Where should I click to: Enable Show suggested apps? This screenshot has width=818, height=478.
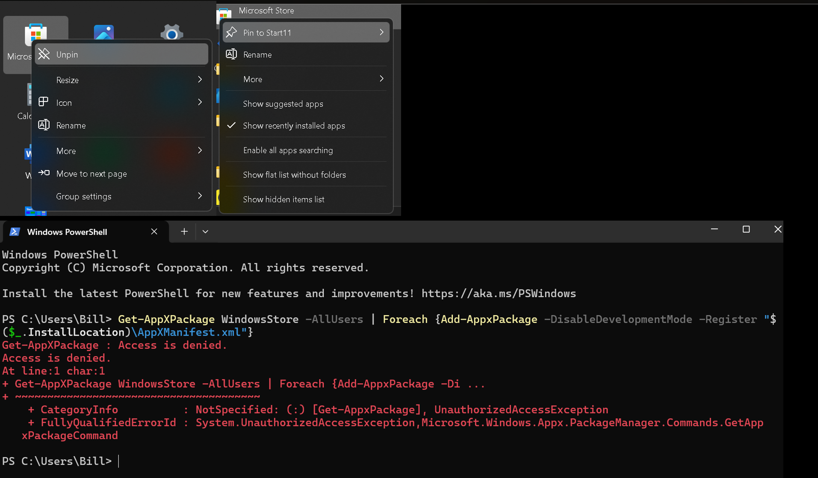(x=283, y=103)
